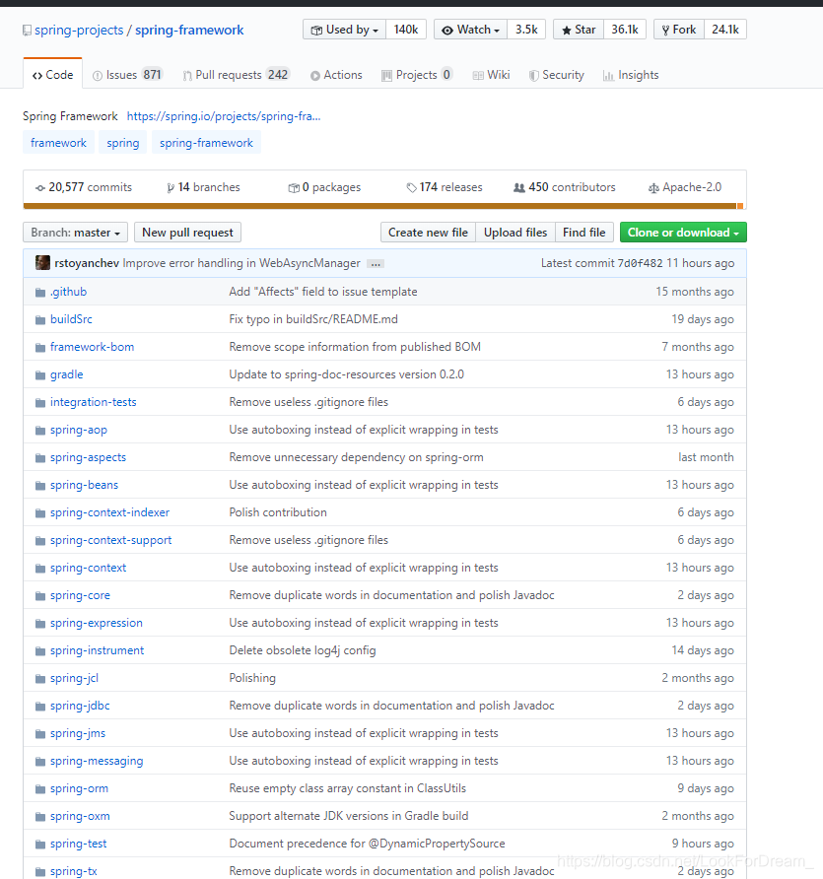Click the spring-context-indexer folder icon
Screen dimensions: 823x879
tap(39, 513)
